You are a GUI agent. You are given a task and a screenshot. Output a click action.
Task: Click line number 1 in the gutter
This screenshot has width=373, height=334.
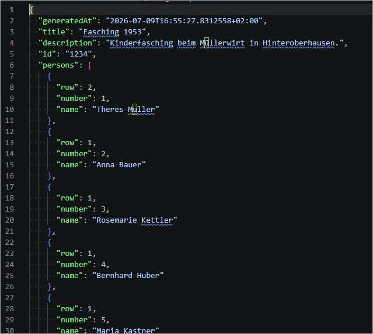click(12, 10)
